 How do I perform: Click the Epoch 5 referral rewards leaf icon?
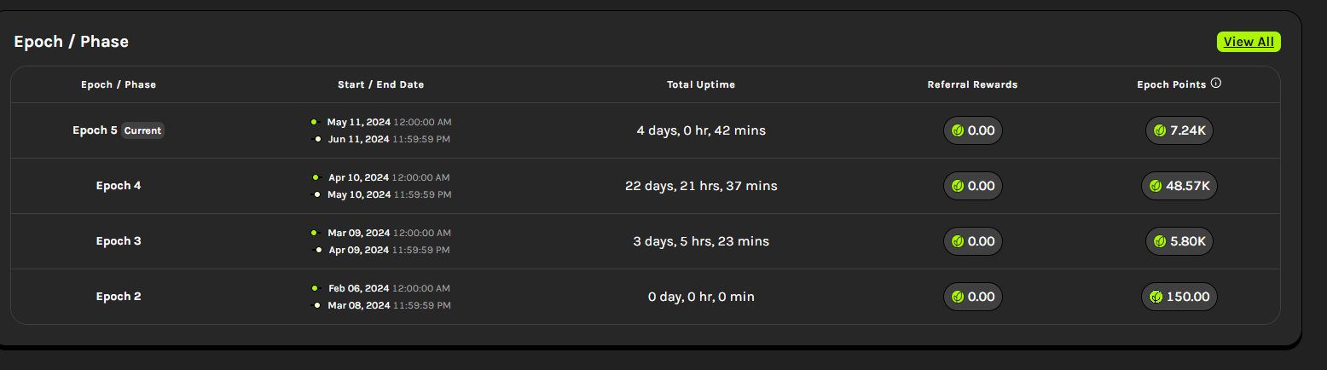(958, 130)
